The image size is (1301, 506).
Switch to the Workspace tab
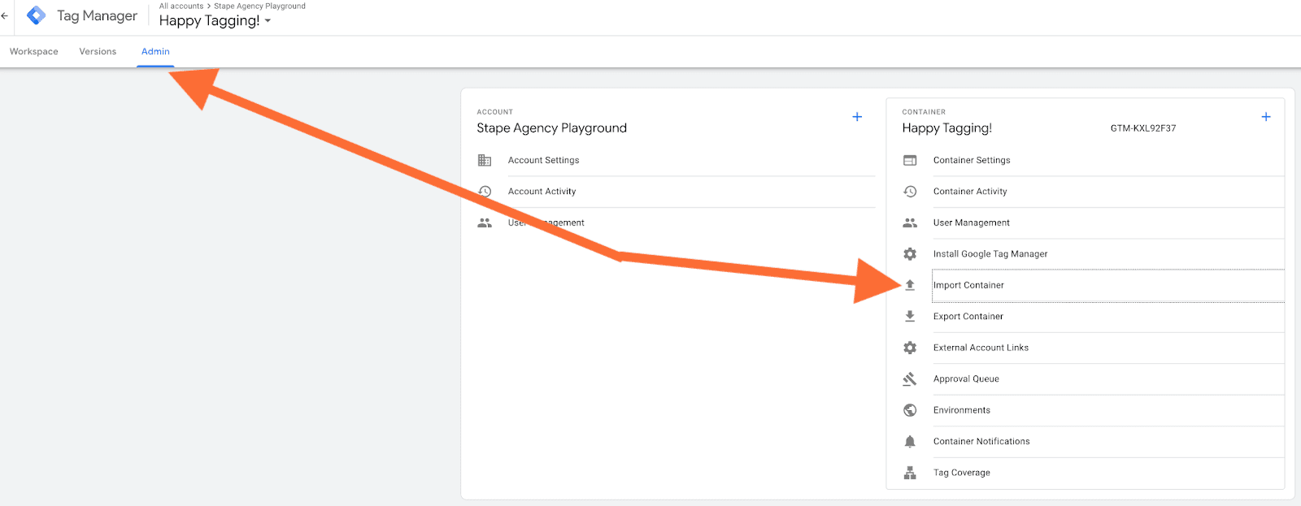tap(34, 51)
